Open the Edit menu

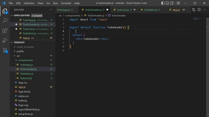coord(18,3)
